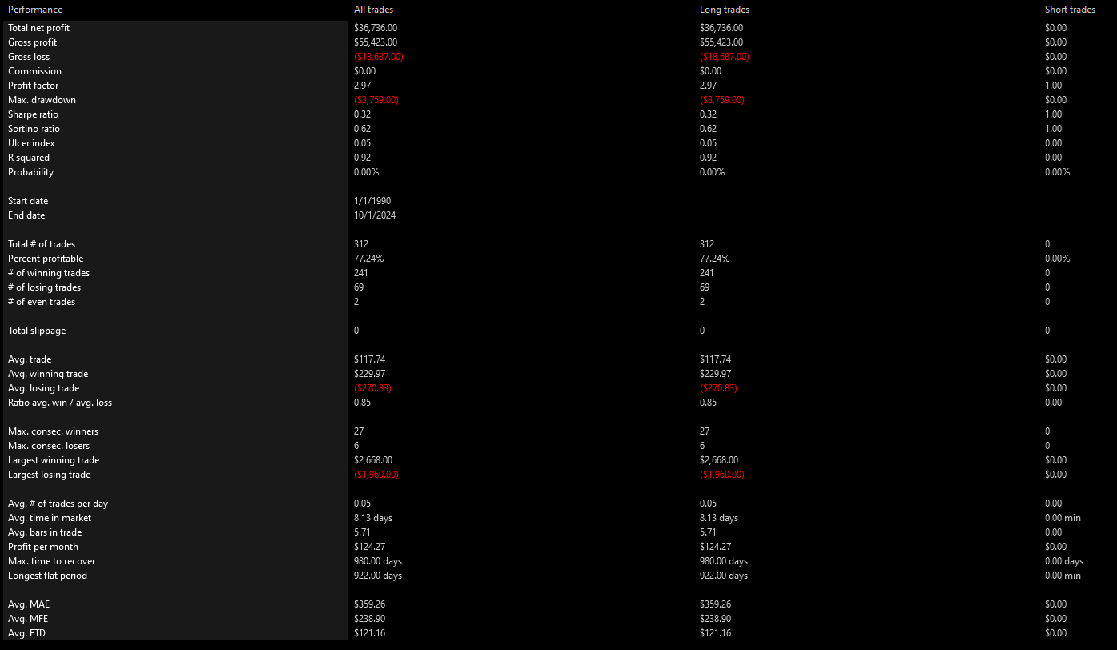Click Profit factor 1.00 in Short trades column

point(1054,86)
